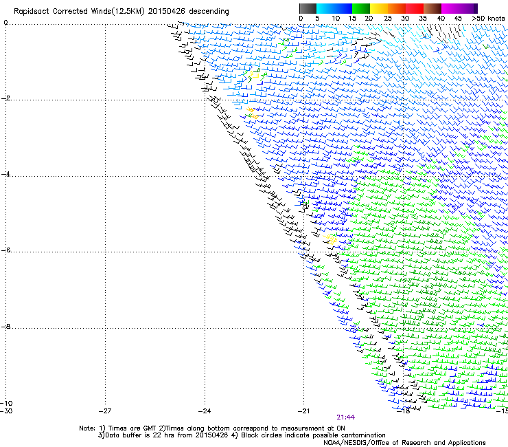Screen dimensions: 508x447
Task: Click the date '20150426' in title
Action: click(x=167, y=12)
